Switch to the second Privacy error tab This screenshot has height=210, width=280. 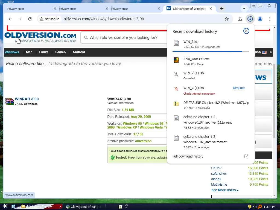(x=68, y=9)
